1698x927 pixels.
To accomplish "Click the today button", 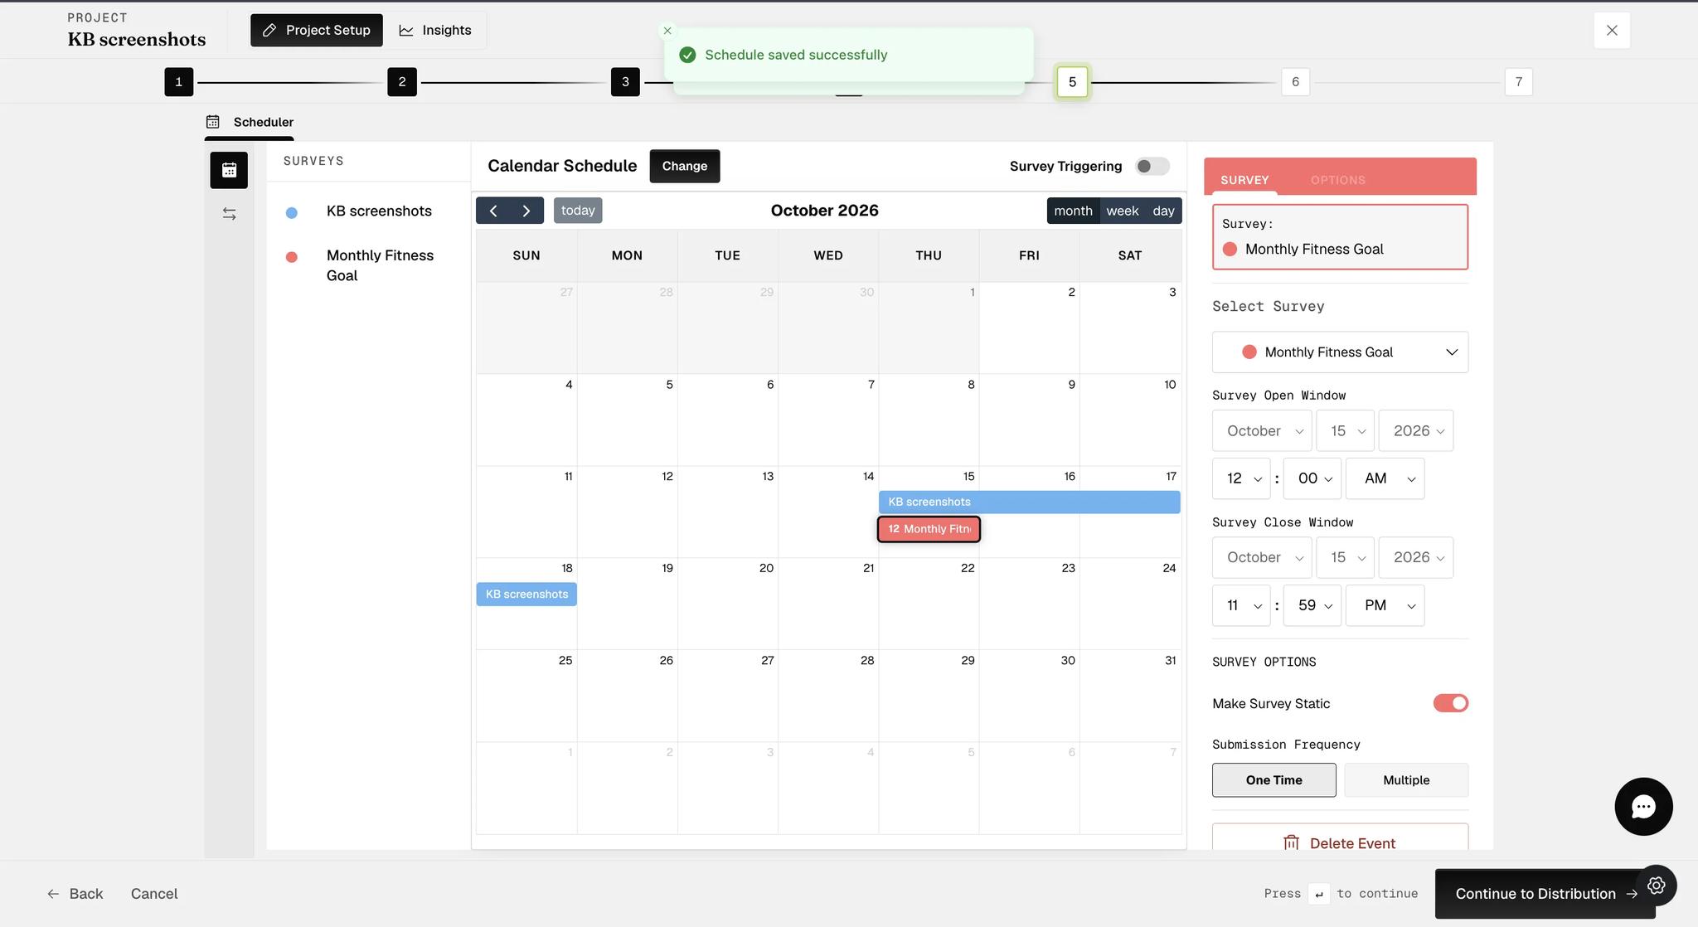I will pos(578,211).
